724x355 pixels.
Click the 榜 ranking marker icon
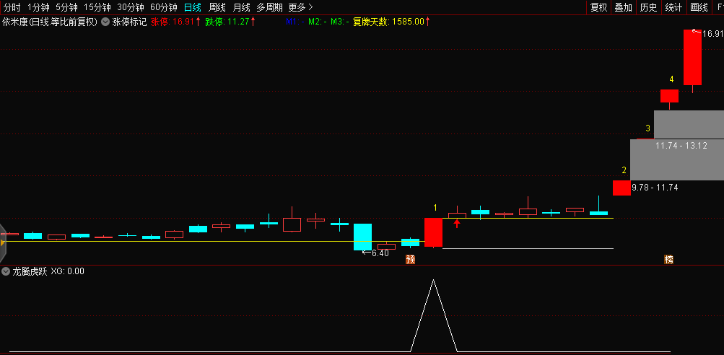point(668,259)
